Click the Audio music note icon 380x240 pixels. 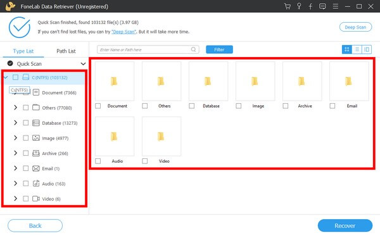(x=36, y=184)
